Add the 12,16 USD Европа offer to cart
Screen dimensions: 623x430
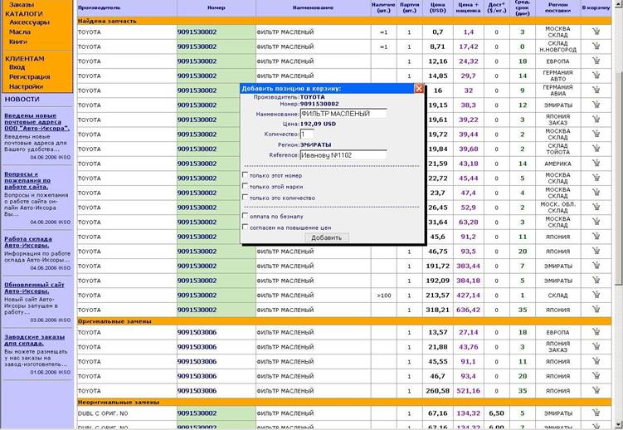tap(596, 61)
